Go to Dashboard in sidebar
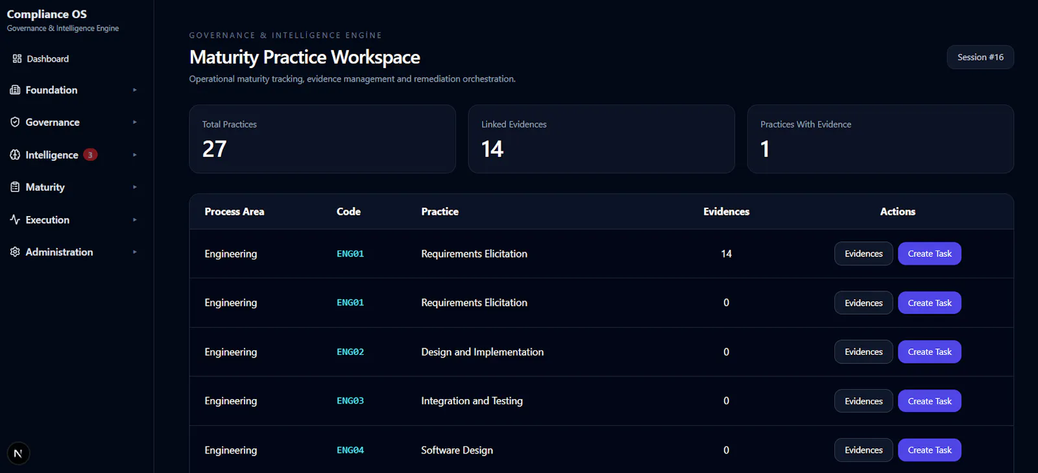Screen dimensions: 1038x473 click(x=47, y=58)
